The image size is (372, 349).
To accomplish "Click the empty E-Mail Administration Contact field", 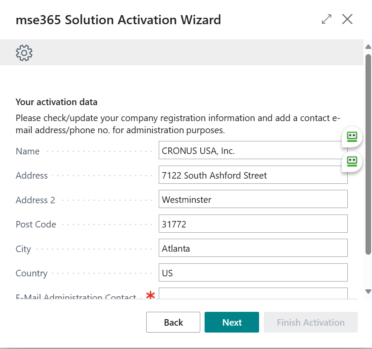I will coord(253,294).
